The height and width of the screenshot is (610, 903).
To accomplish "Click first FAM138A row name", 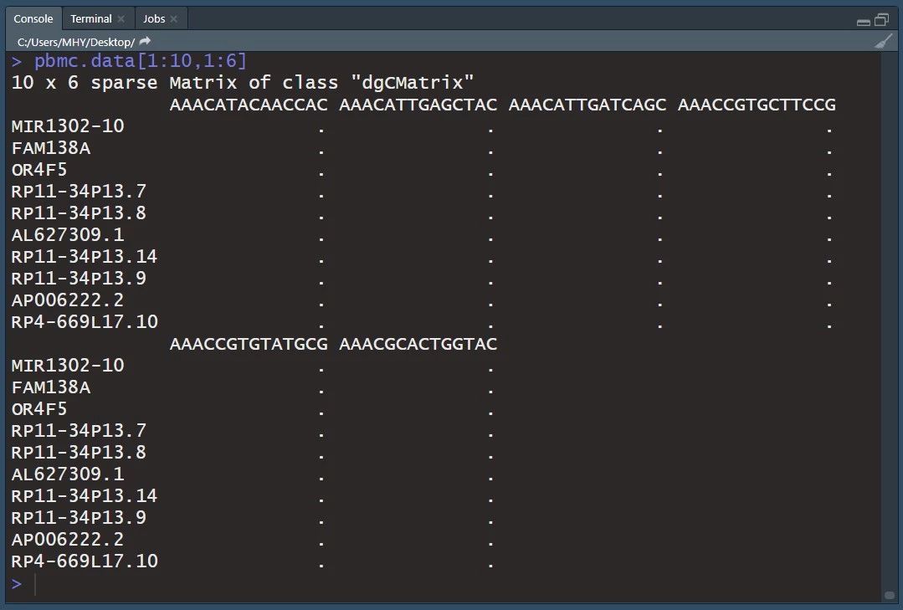I will tap(51, 148).
